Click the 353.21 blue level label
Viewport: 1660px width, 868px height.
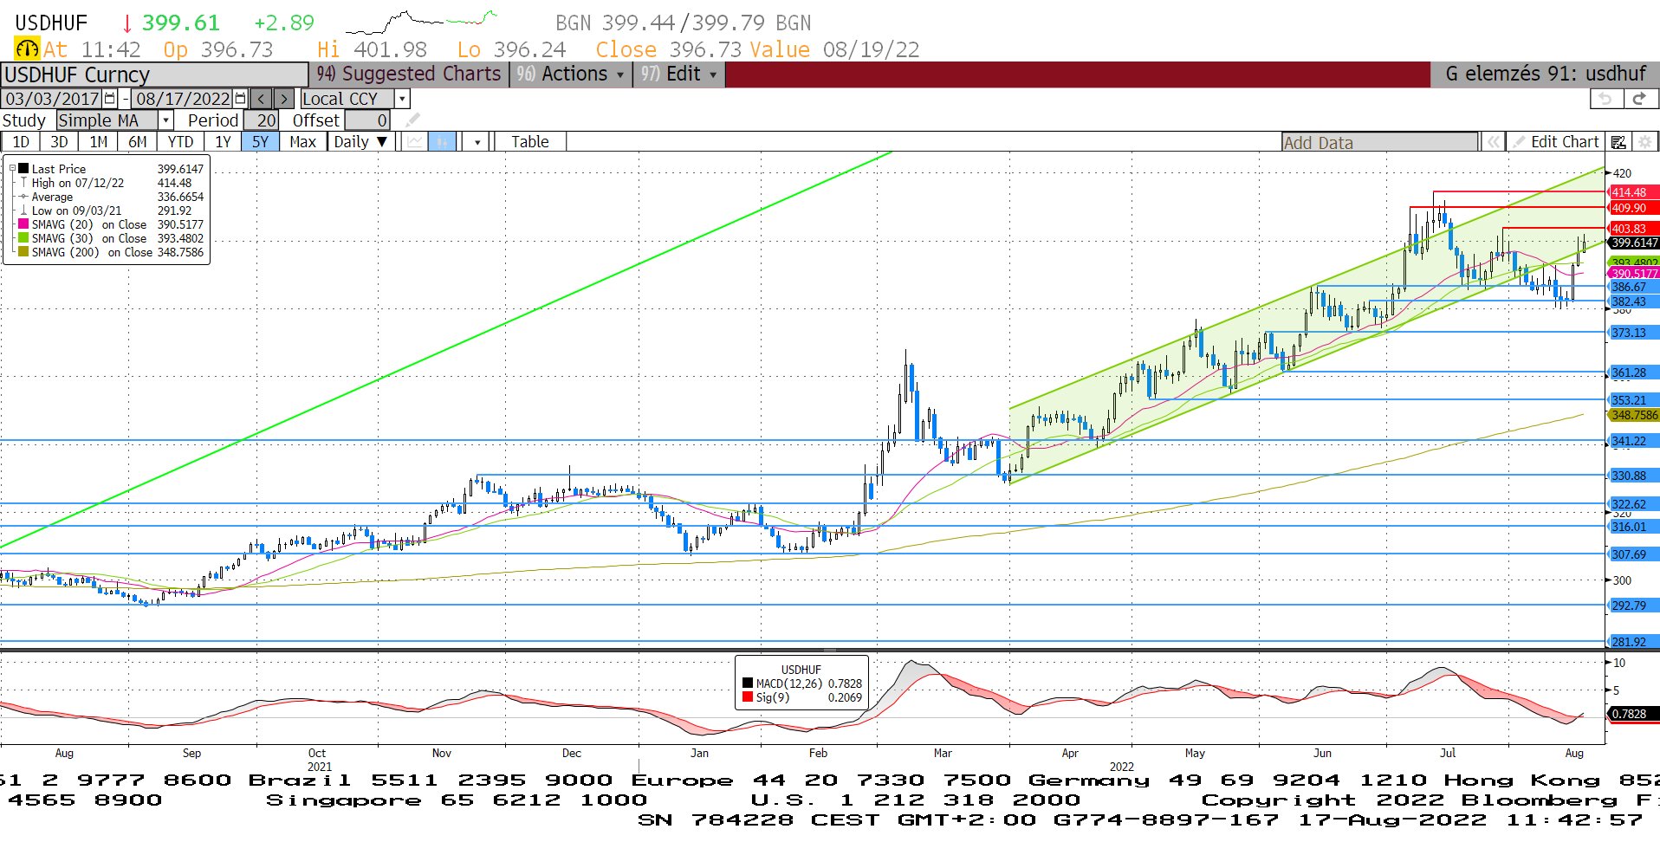tap(1634, 400)
